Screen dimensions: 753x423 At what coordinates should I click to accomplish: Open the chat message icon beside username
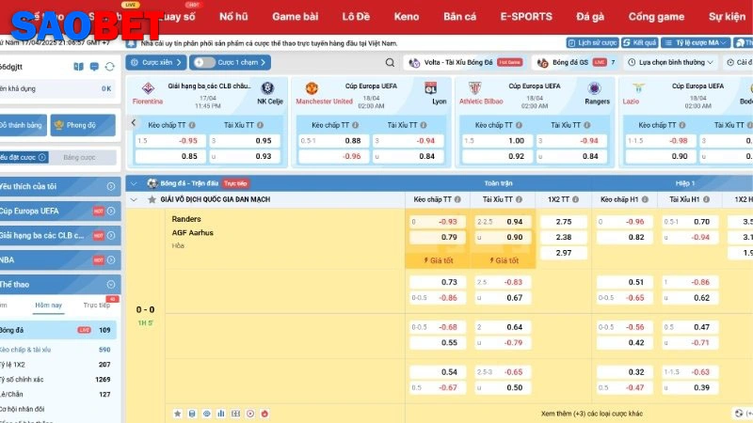(x=94, y=67)
